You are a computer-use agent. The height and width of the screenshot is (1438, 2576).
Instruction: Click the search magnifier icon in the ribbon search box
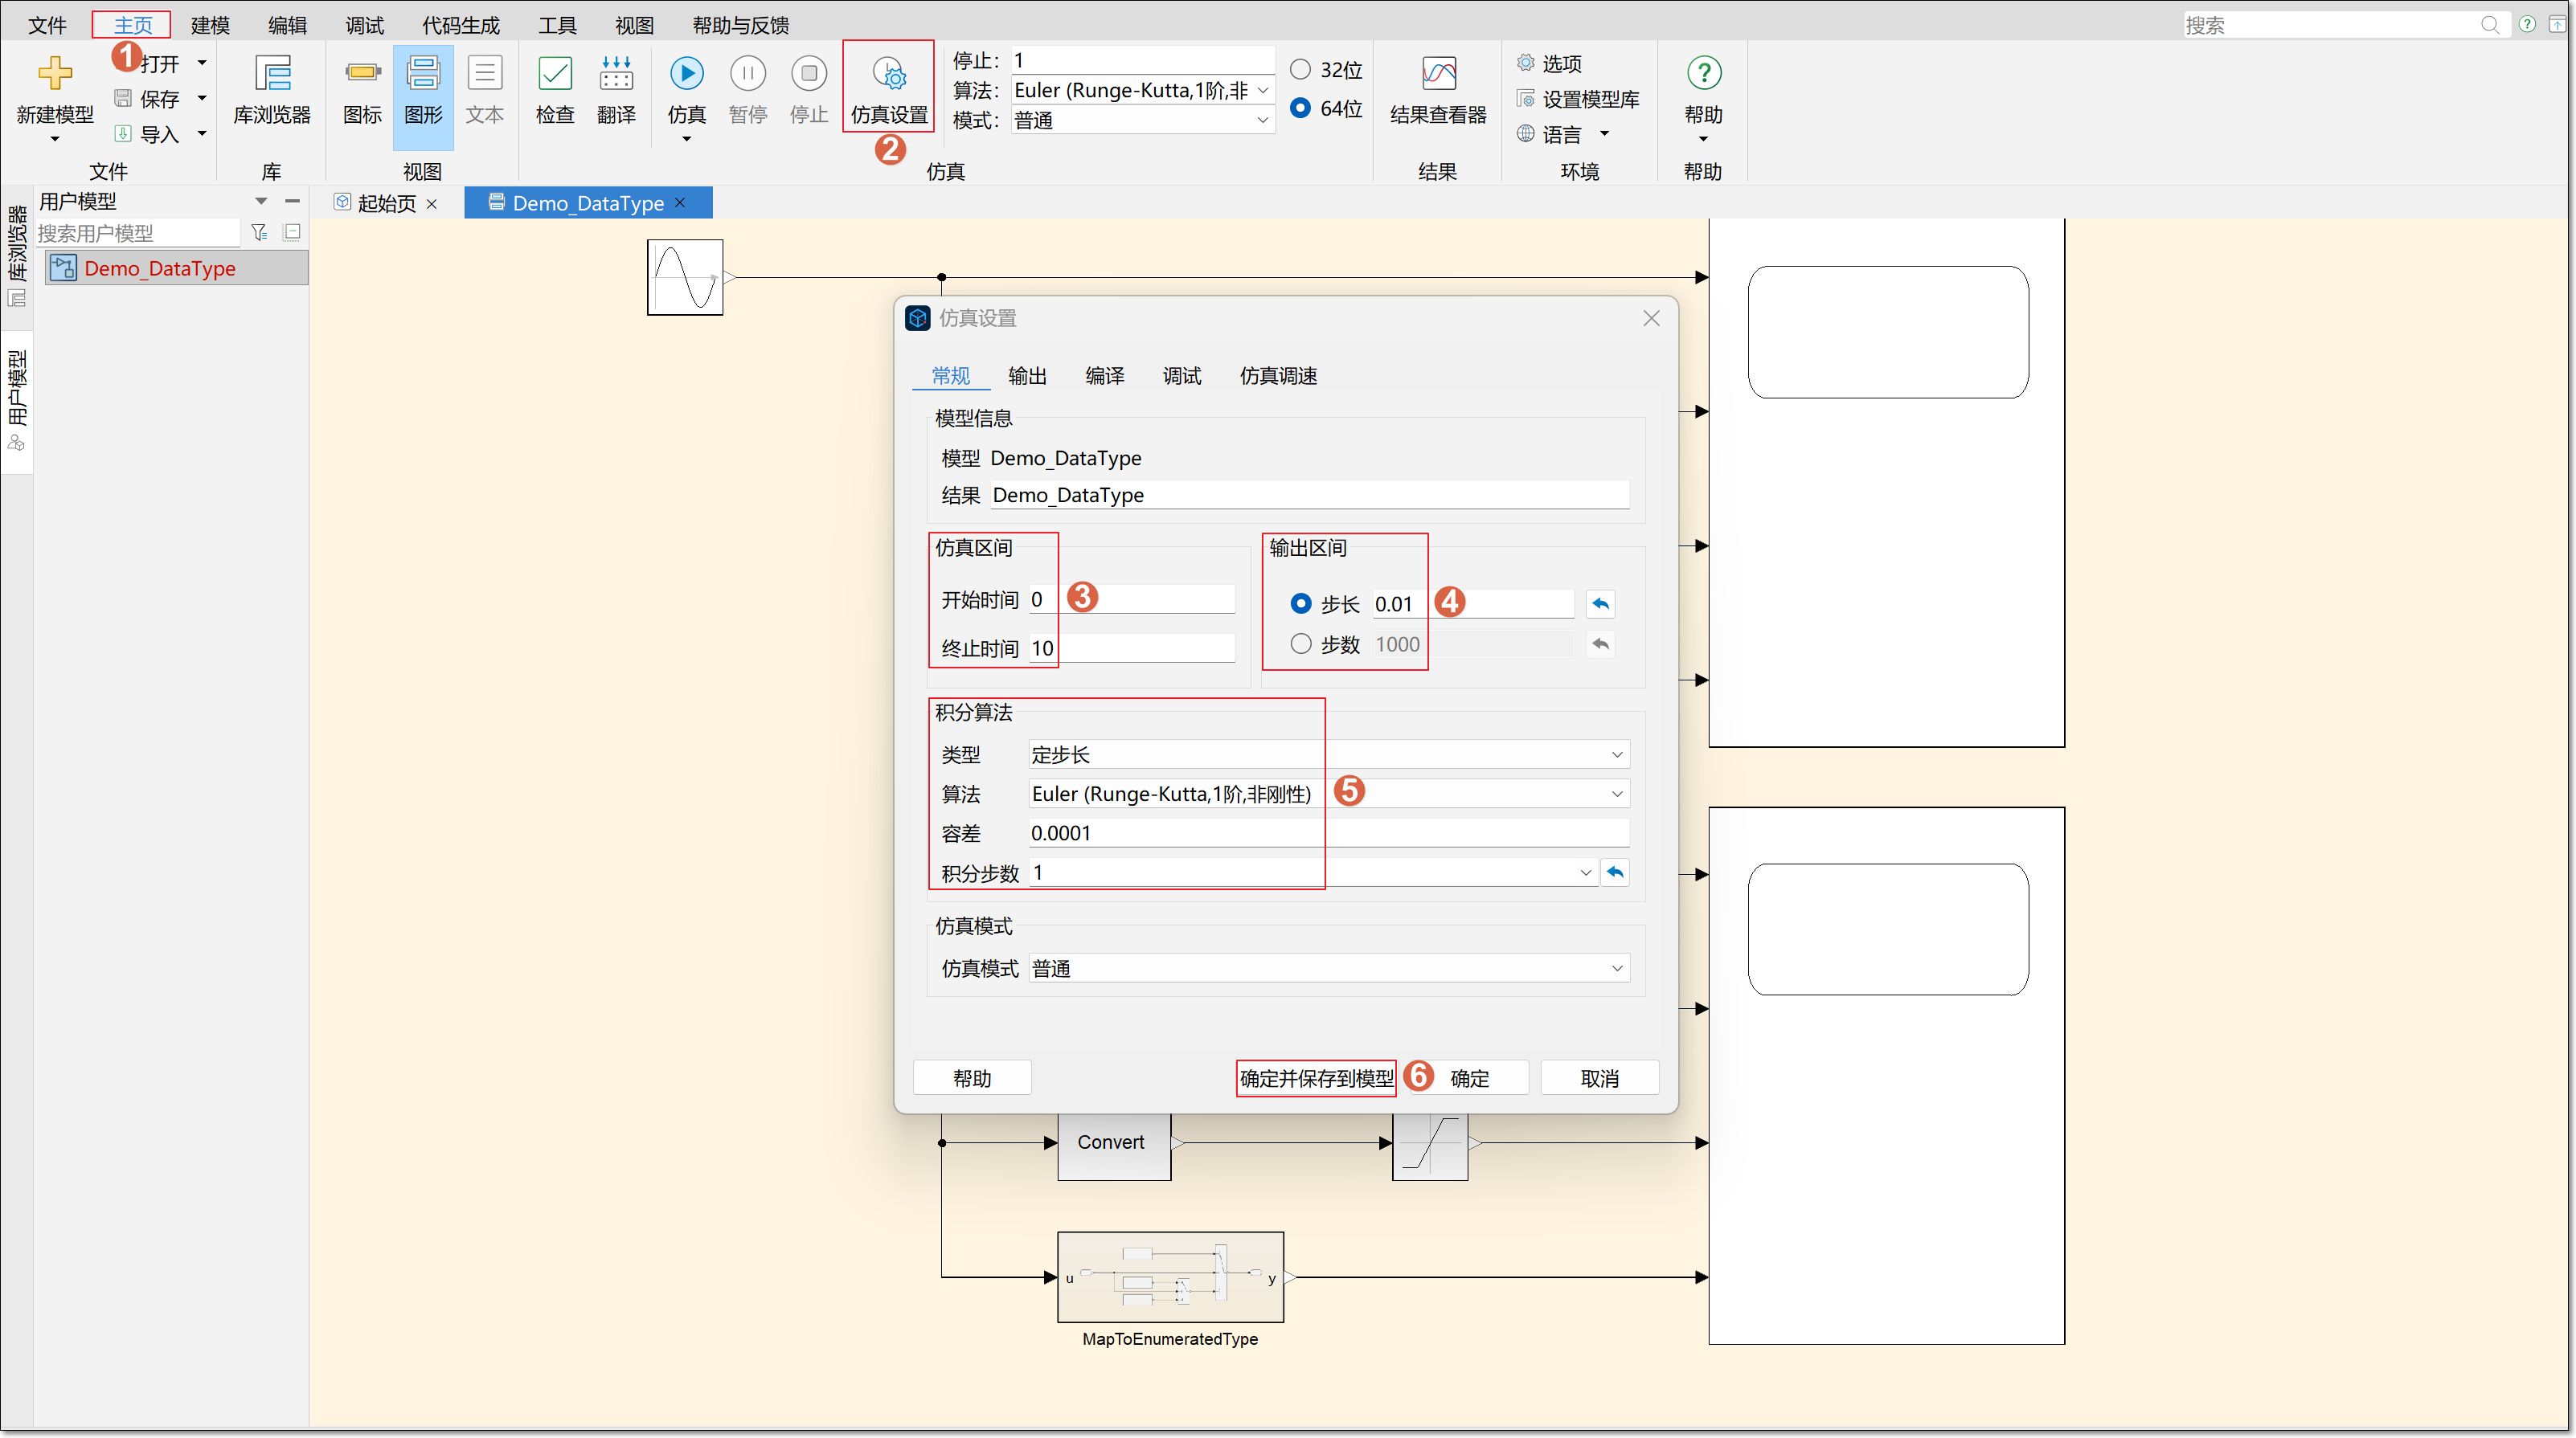coord(2490,25)
